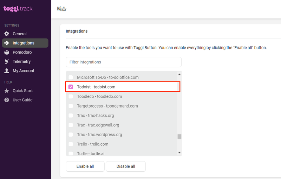Screen dimensions: 281x179
Task: Click the Toggl Track logo
Action: 18,8
